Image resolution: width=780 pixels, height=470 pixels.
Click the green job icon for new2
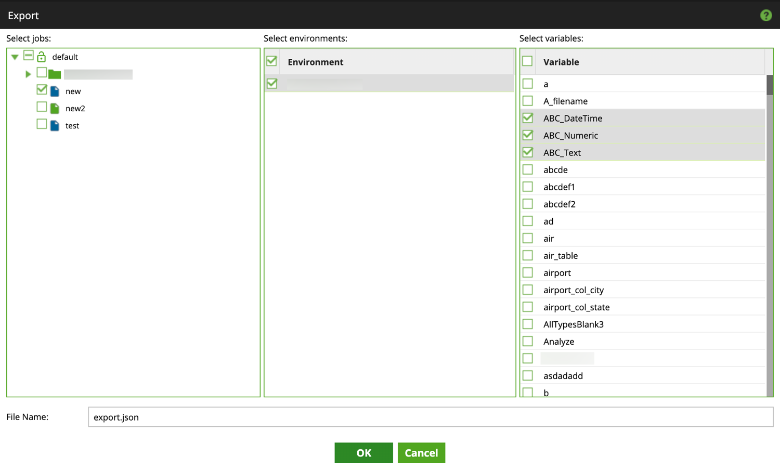pos(55,109)
